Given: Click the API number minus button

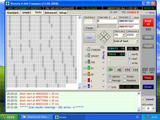Looking at the screenshot, I should [x=143, y=109].
